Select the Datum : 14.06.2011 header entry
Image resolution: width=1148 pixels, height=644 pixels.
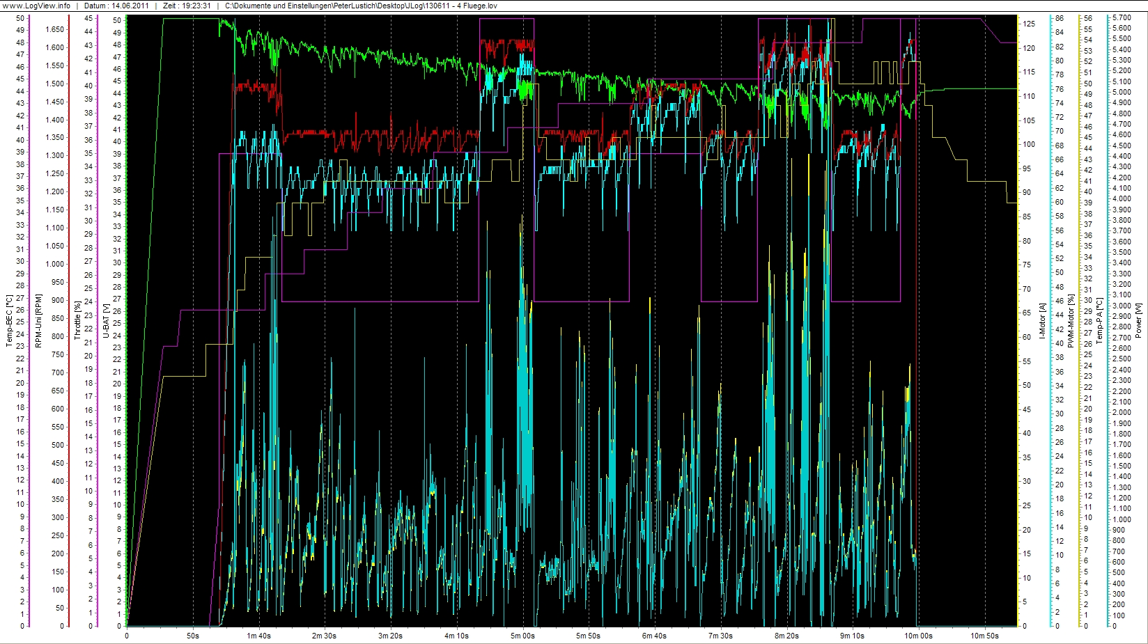(x=116, y=6)
